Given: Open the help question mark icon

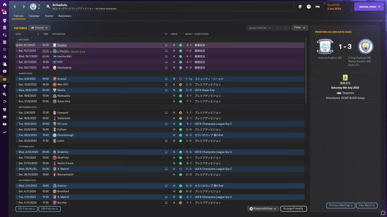Looking at the screenshot, I should (309, 7).
